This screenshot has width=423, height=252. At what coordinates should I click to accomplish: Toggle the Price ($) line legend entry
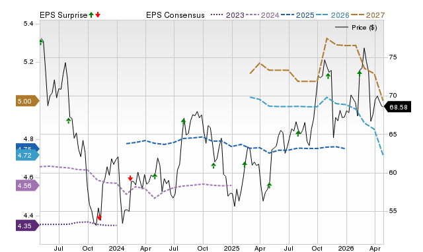point(356,28)
